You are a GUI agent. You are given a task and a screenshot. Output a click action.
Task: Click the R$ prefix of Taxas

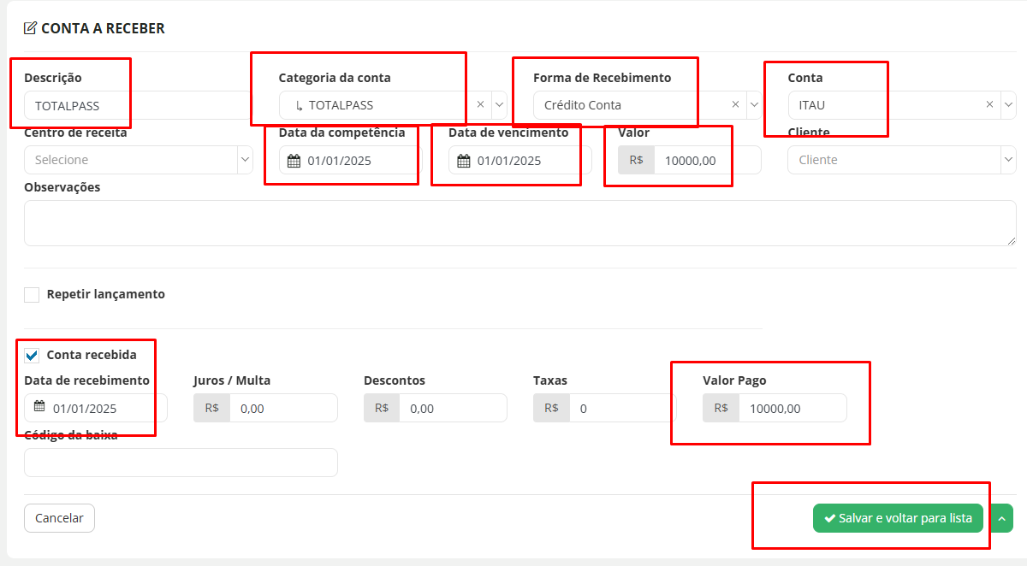click(551, 408)
